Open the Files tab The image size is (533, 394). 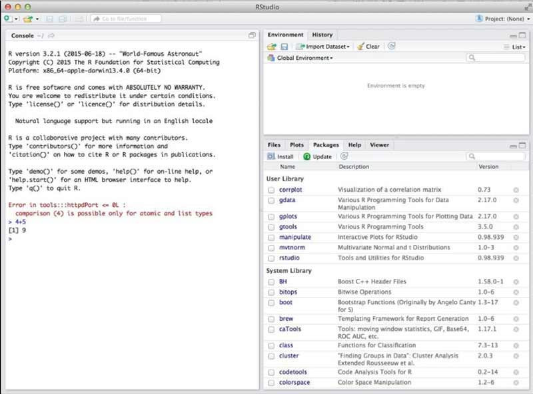coord(274,145)
